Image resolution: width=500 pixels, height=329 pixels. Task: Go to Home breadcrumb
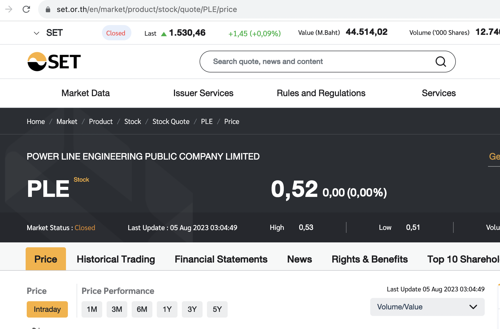36,121
